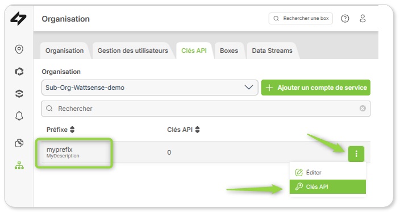Select the myprefix row text
This screenshot has width=400, height=212.
60,149
